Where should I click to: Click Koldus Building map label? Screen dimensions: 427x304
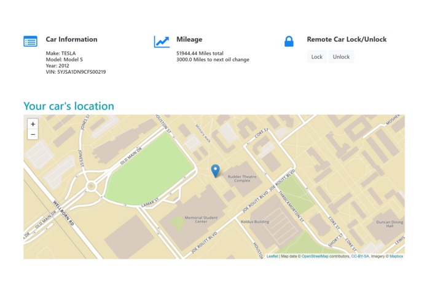coord(255,222)
